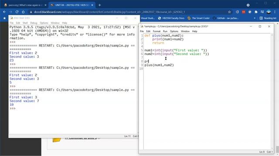Open Options menu in IDLE Shell

click(x=44, y=23)
